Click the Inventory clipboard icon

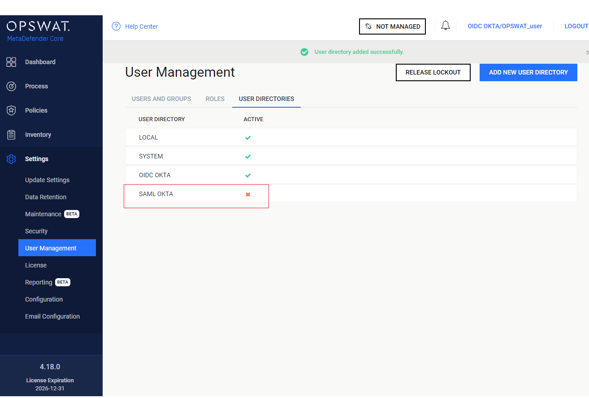click(x=11, y=135)
